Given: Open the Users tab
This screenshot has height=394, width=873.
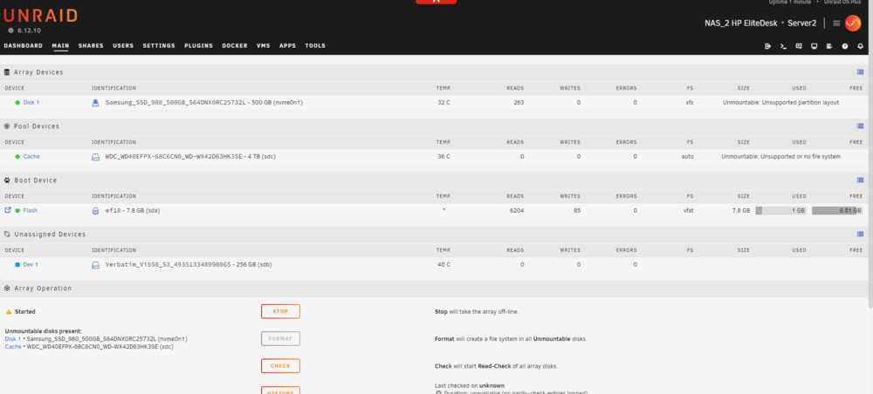Looking at the screenshot, I should click(x=123, y=45).
